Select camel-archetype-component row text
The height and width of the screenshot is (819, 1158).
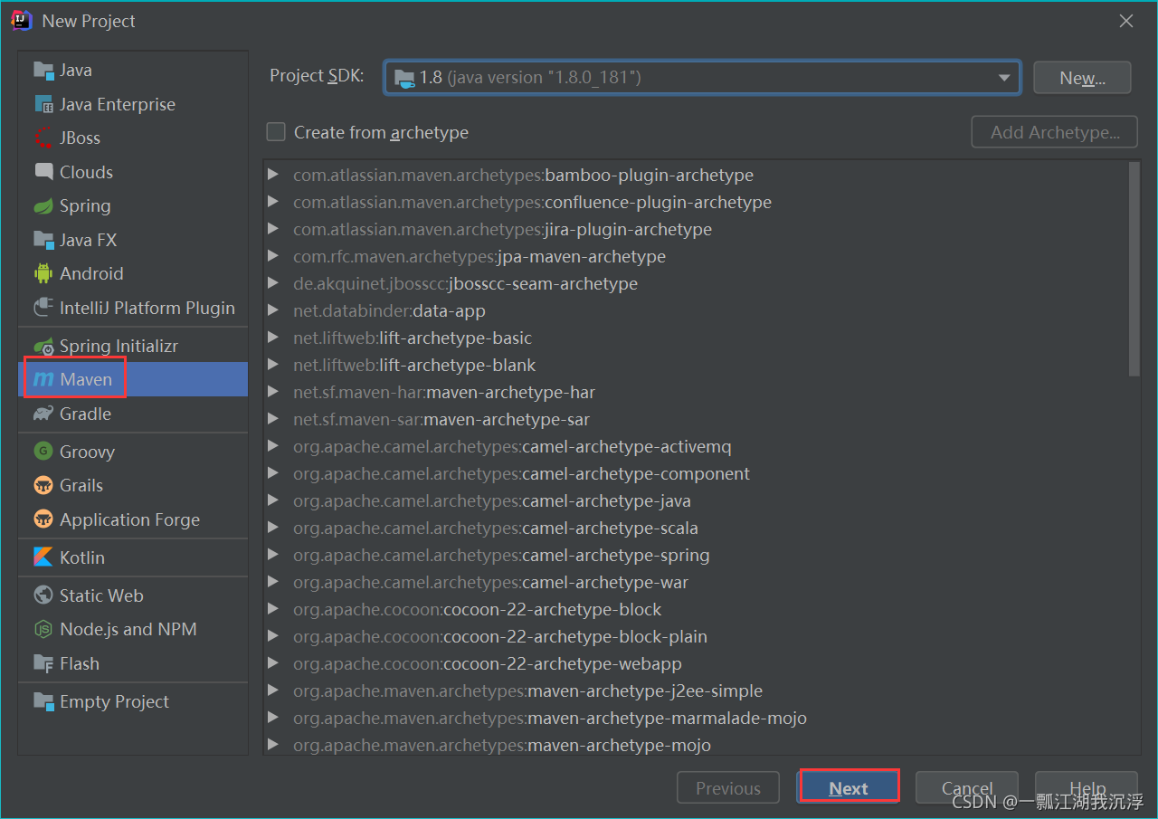point(521,473)
